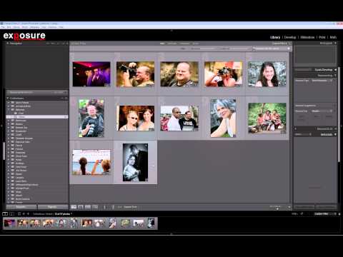Select the people photographing by water image
This screenshot has width=343, height=257.
[x=91, y=162]
